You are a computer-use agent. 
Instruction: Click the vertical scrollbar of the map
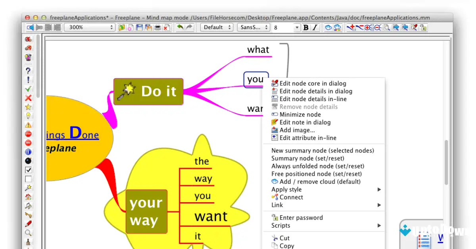446,162
